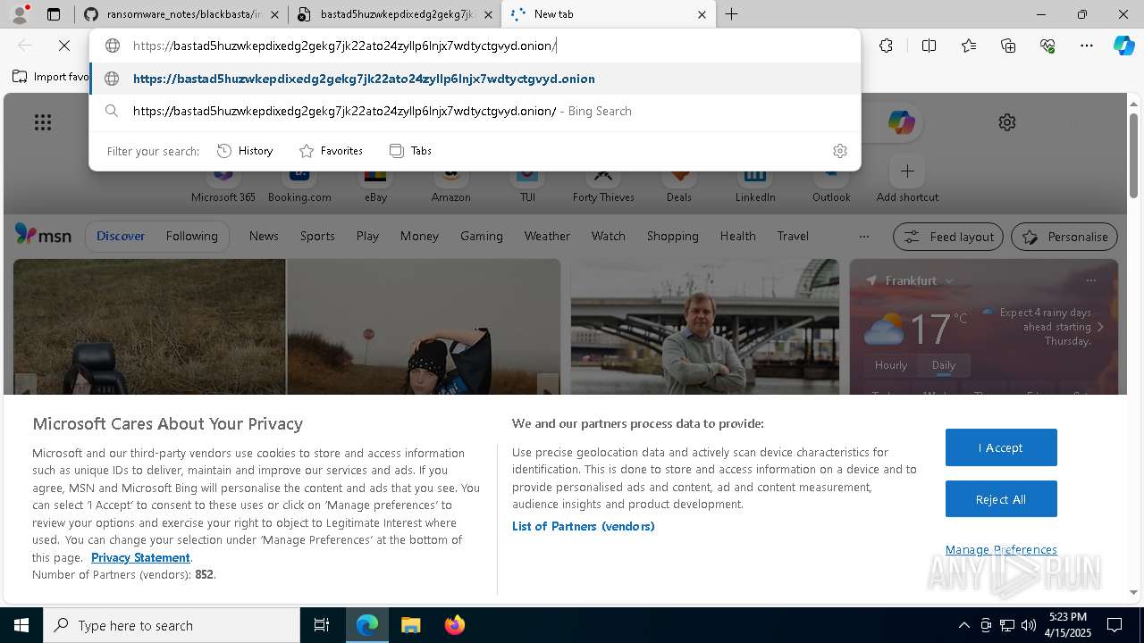Screen dimensions: 1144x643
Task: Open the Privacy Statement link
Action: (140, 557)
